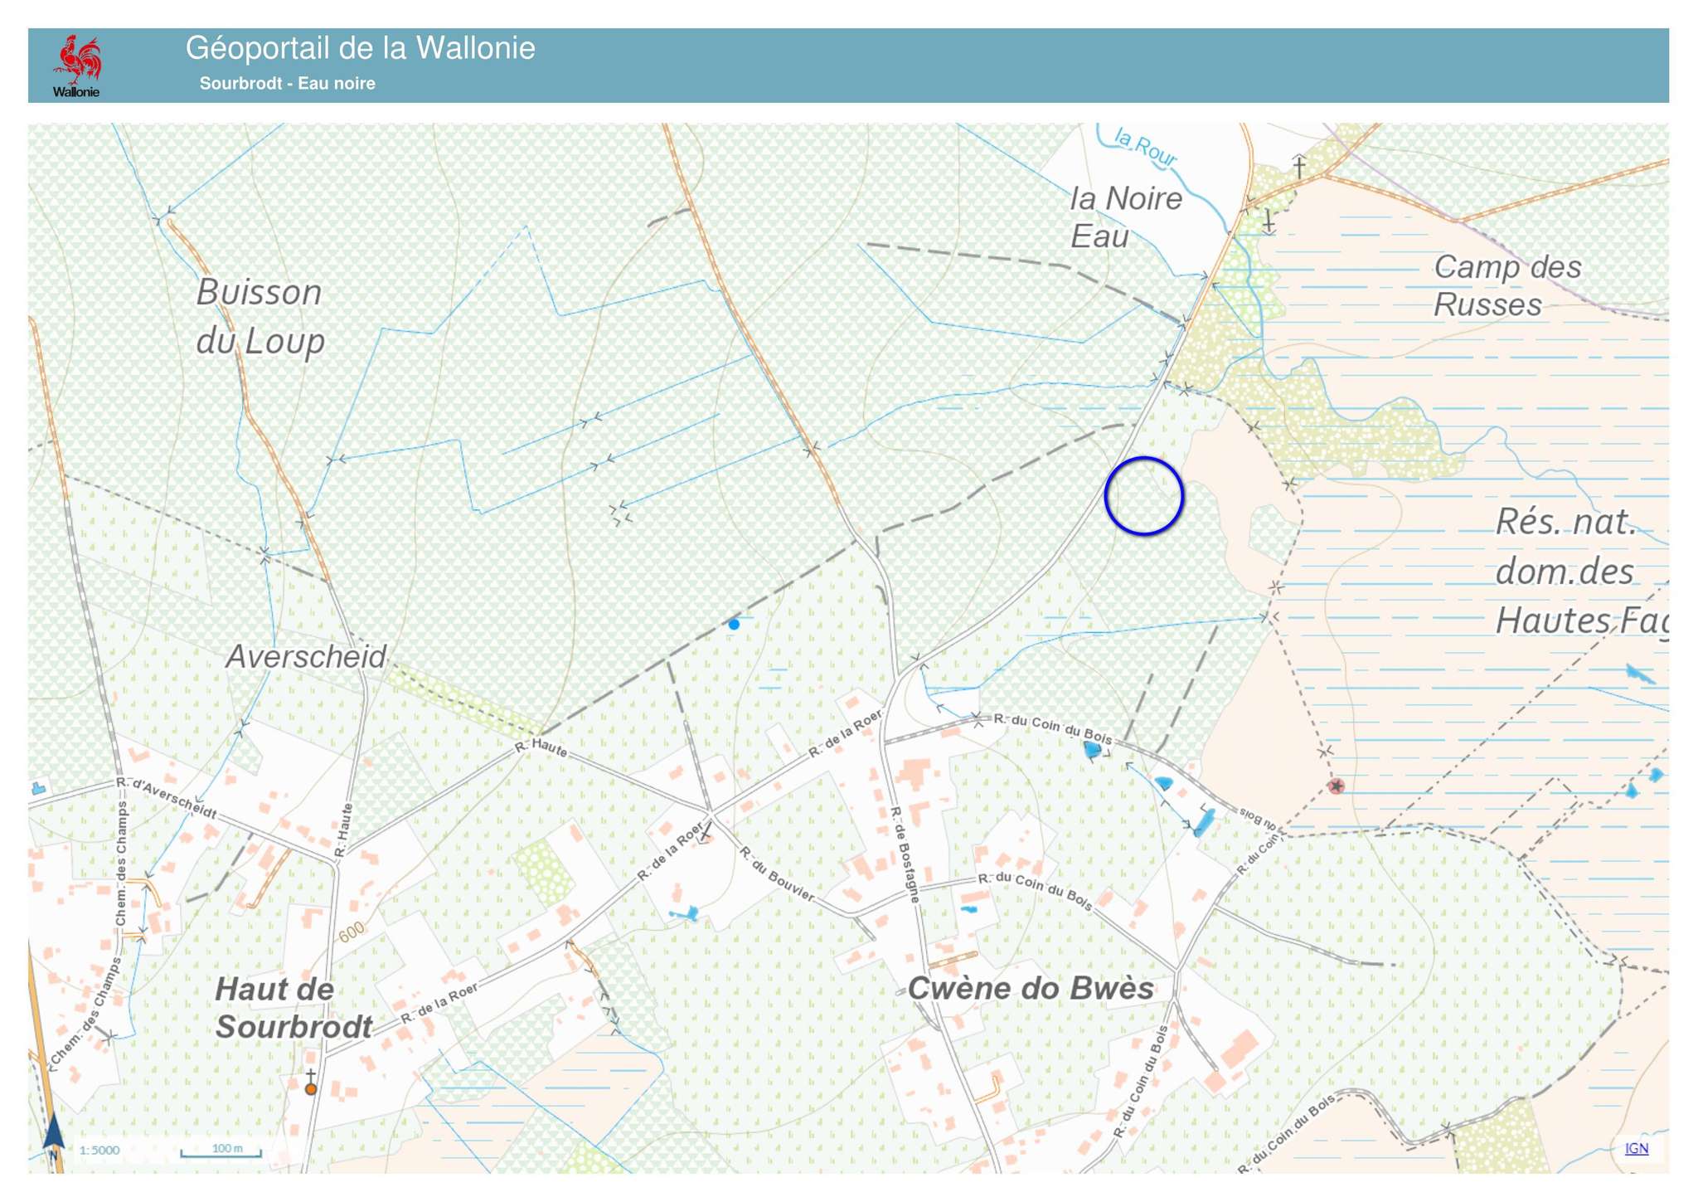
Task: Click the 'Sourbrodt - Eau noire' subtitle
Action: click(x=287, y=84)
